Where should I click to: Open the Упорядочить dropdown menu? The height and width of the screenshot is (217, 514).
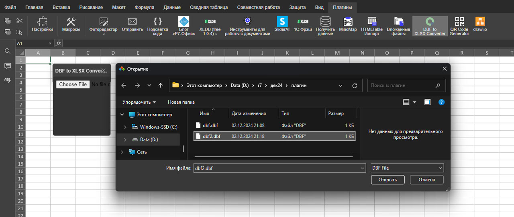click(x=139, y=102)
